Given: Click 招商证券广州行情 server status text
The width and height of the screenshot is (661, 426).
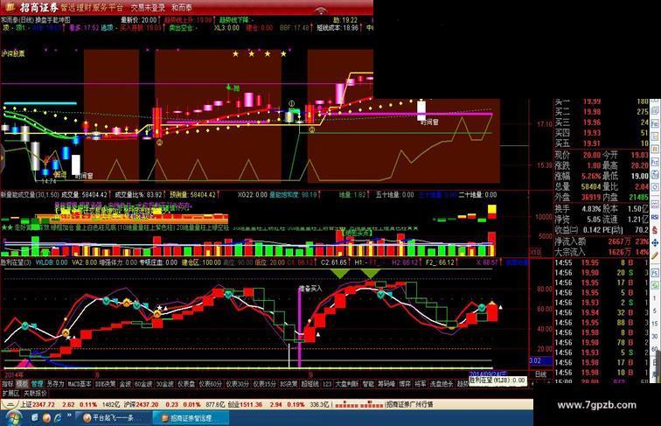Looking at the screenshot, I should click(410, 404).
